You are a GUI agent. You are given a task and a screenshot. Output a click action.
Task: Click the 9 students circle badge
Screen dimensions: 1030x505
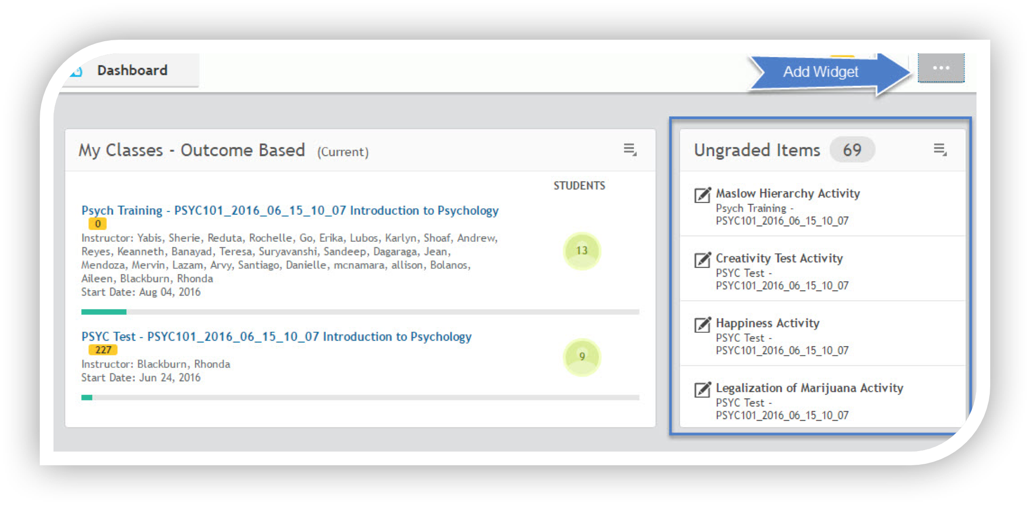582,357
